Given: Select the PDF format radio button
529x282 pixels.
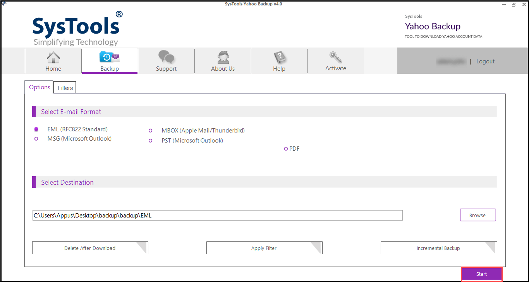Looking at the screenshot, I should tap(286, 149).
